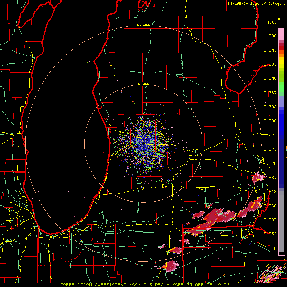Select the 0.733 scale value
Screen dimensions: 287x287
270,107
